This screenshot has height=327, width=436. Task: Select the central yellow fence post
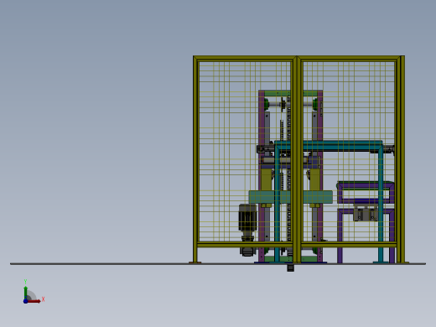(x=297, y=159)
